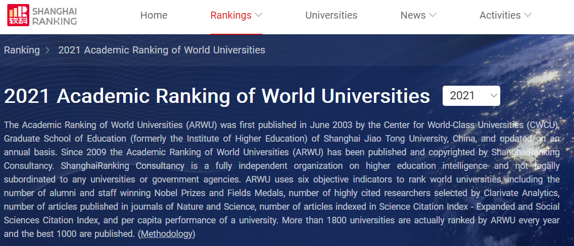Screen dimensions: 574x246
Task: Click the 2021 Academic Ranking breadcrumb
Action: pos(162,50)
